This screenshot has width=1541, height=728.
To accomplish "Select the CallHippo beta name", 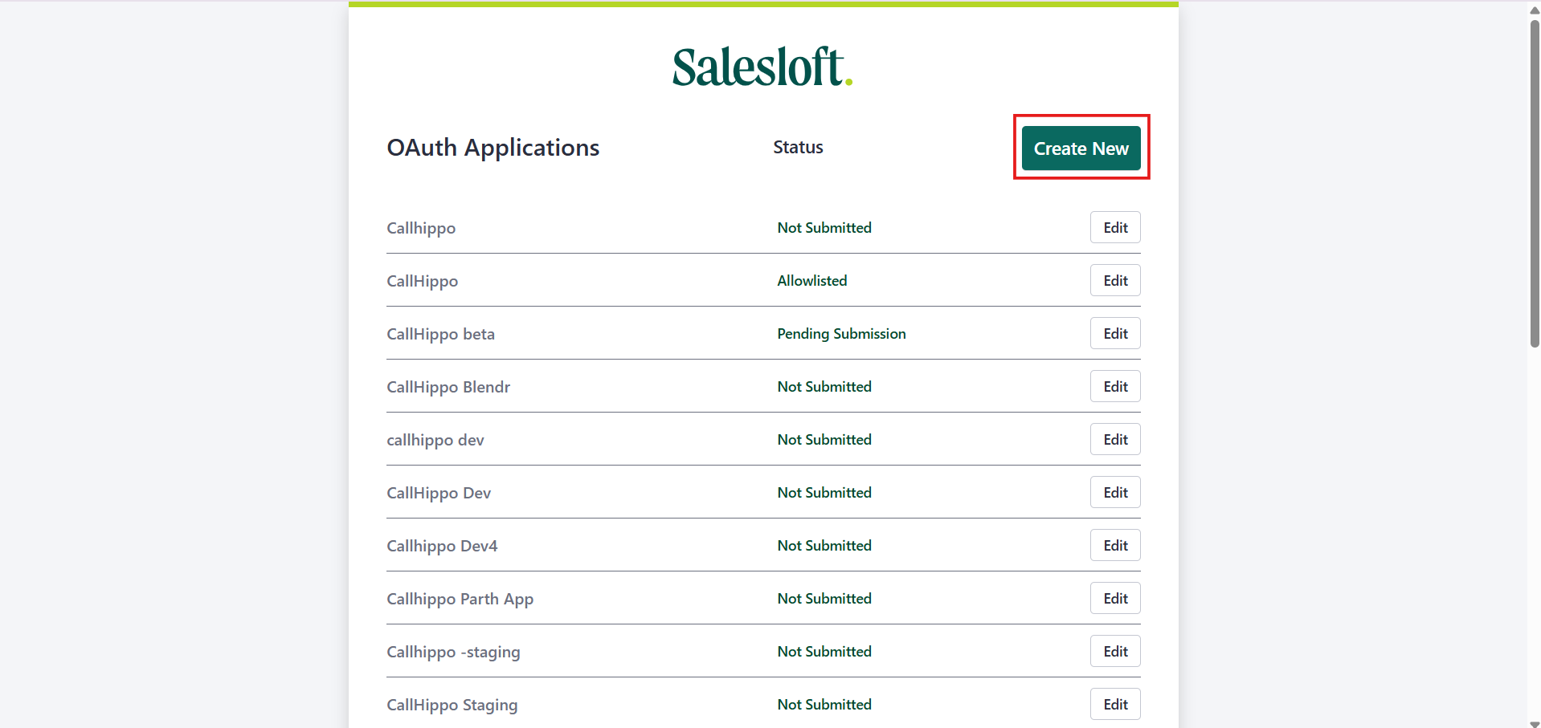I will pyautogui.click(x=440, y=334).
